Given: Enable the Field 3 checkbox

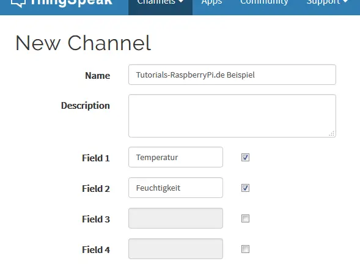Looking at the screenshot, I should (245, 218).
